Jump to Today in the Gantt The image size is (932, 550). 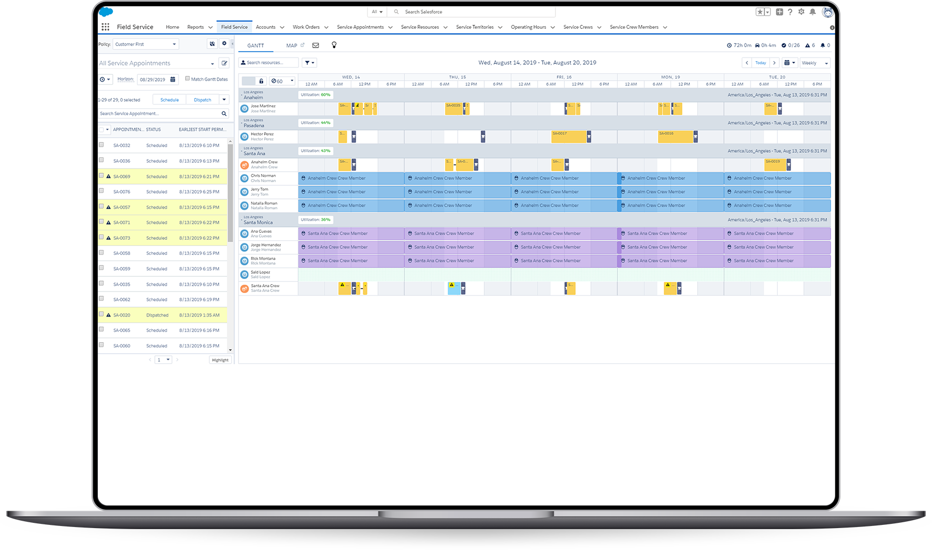click(x=760, y=63)
